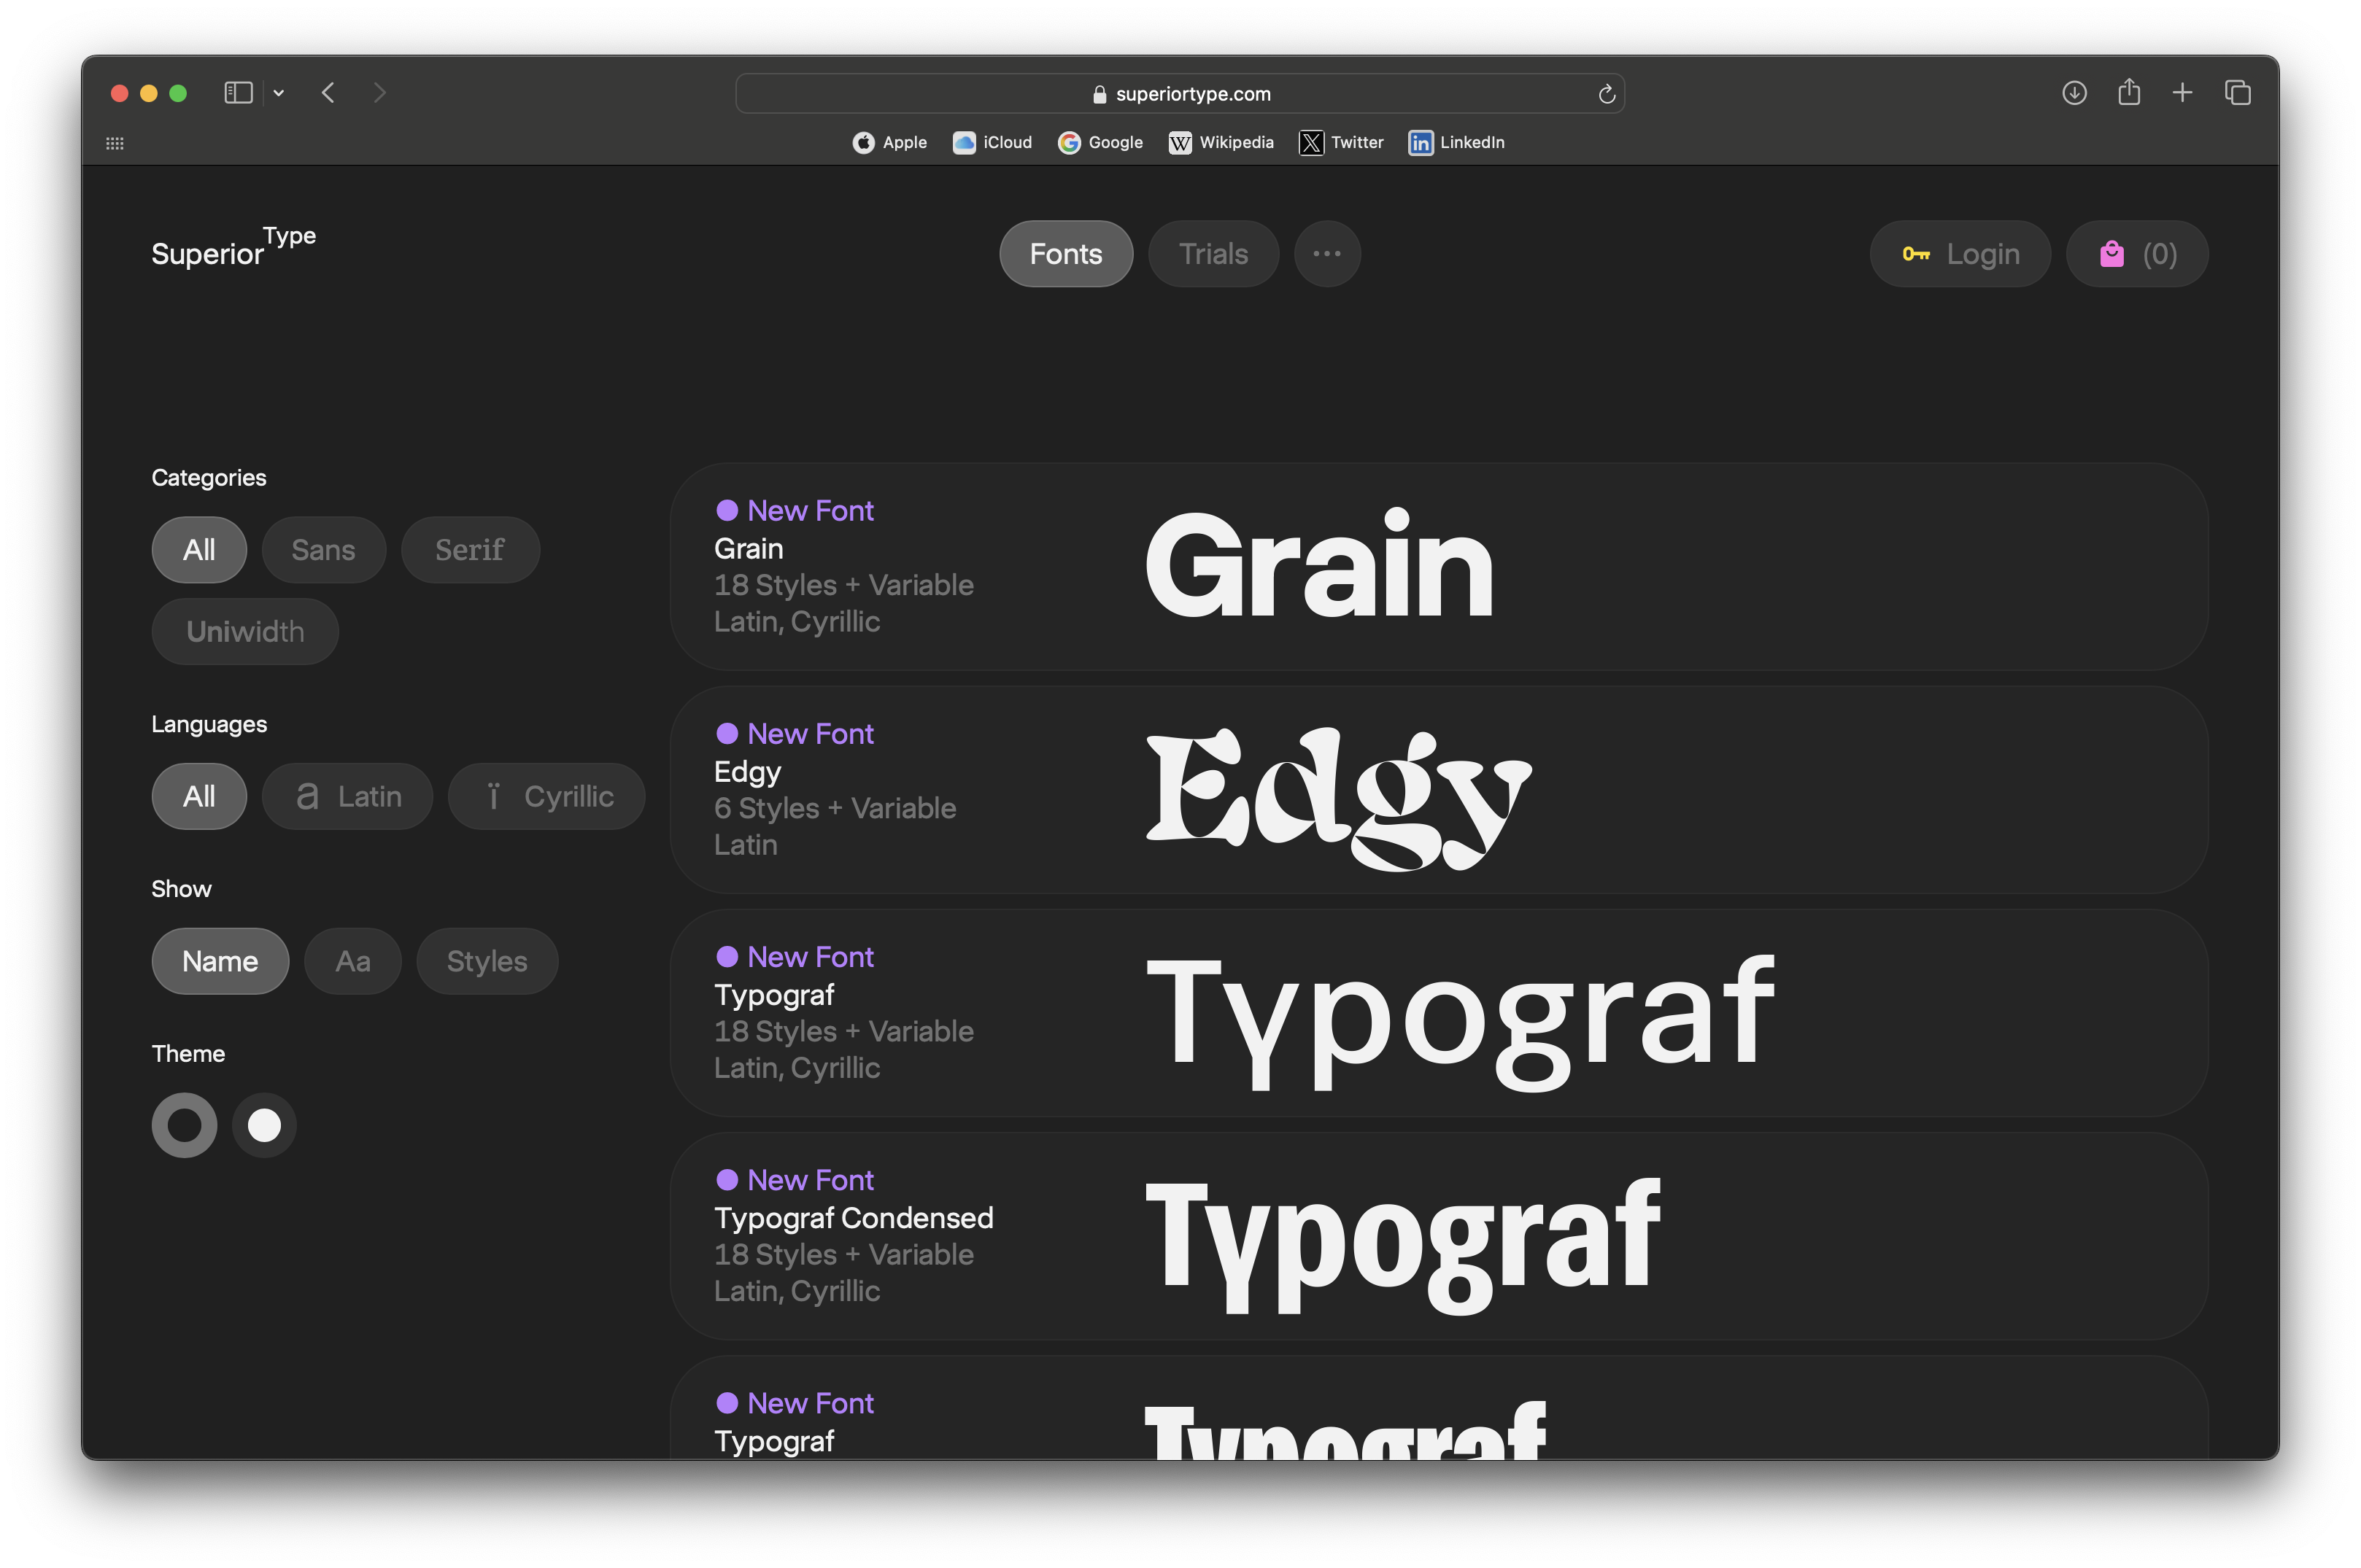
Task: Filter categories by Serif
Action: pos(469,550)
